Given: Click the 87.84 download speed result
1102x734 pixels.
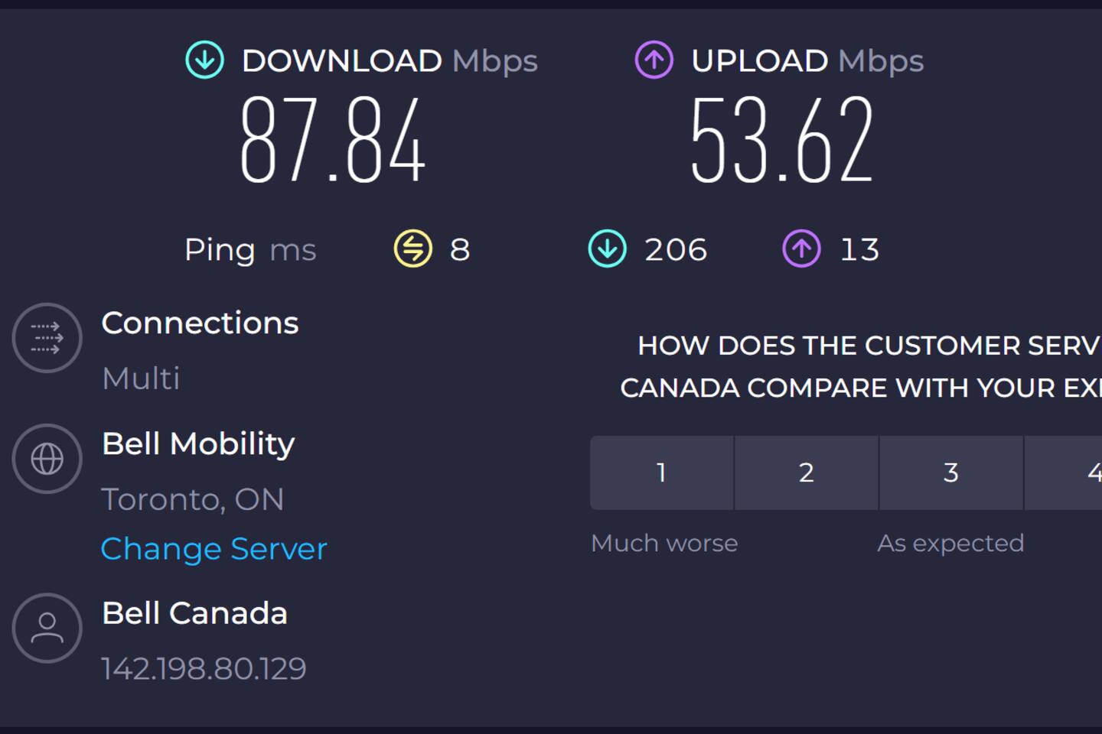Looking at the screenshot, I should (332, 139).
